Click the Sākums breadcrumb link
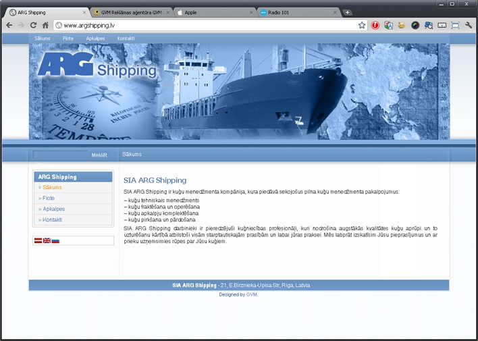The height and width of the screenshot is (341, 478). [132, 155]
